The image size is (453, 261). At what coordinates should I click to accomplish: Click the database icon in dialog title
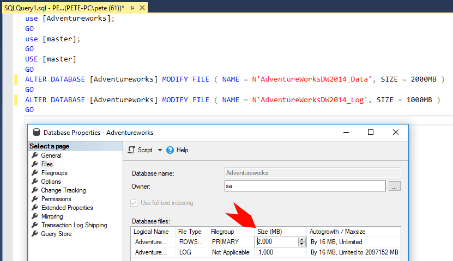click(37, 132)
